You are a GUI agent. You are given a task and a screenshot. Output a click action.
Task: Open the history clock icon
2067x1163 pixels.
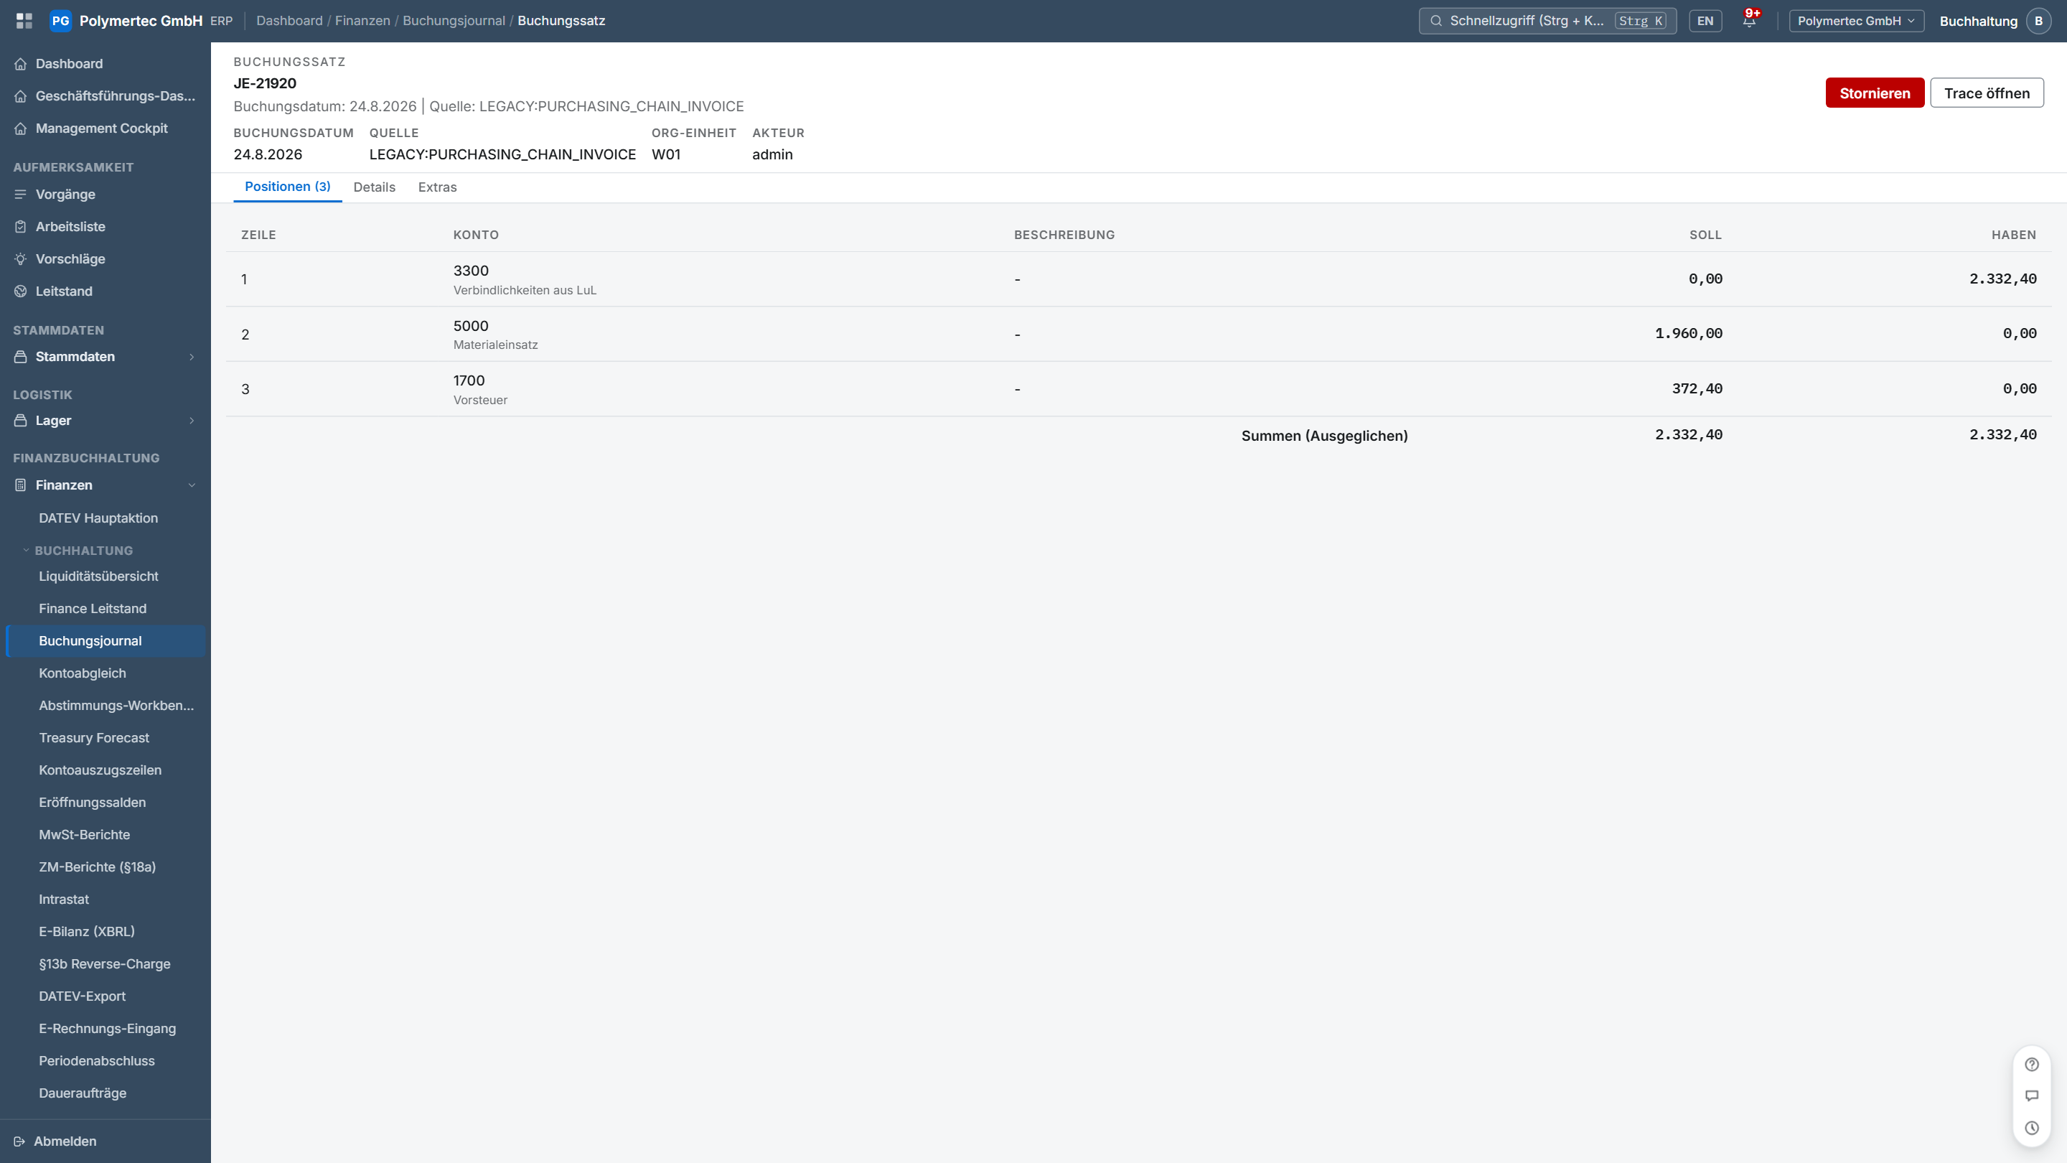click(x=2032, y=1128)
